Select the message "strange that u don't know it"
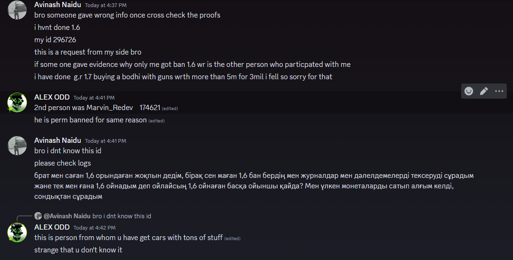 click(x=78, y=250)
